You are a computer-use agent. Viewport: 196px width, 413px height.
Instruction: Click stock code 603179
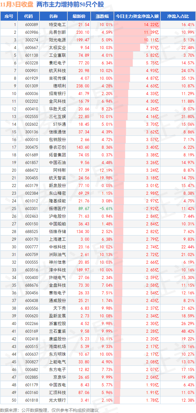[32, 185]
